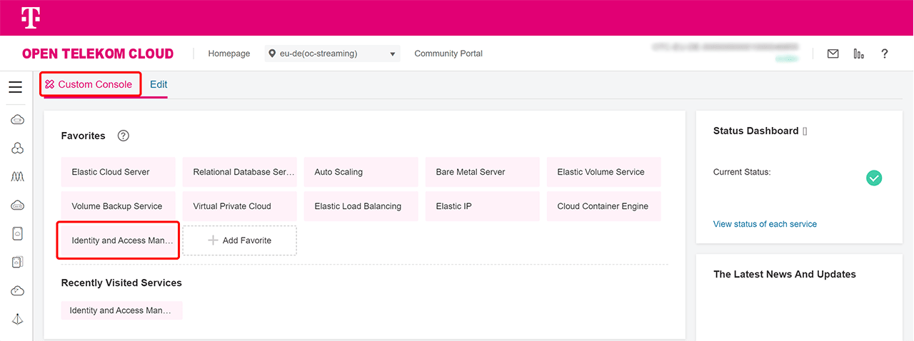Click View status of each service
The width and height of the screenshot is (914, 341).
[x=765, y=224]
